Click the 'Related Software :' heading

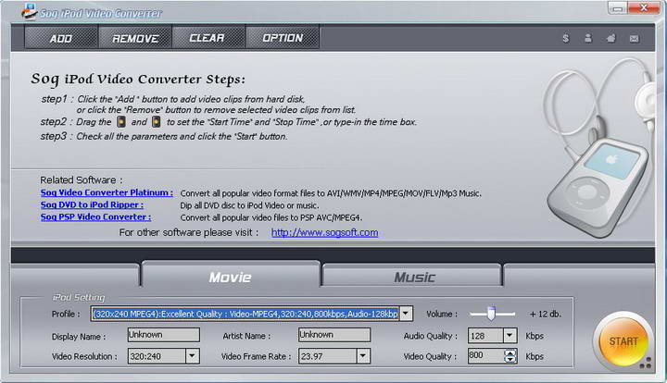82,180
